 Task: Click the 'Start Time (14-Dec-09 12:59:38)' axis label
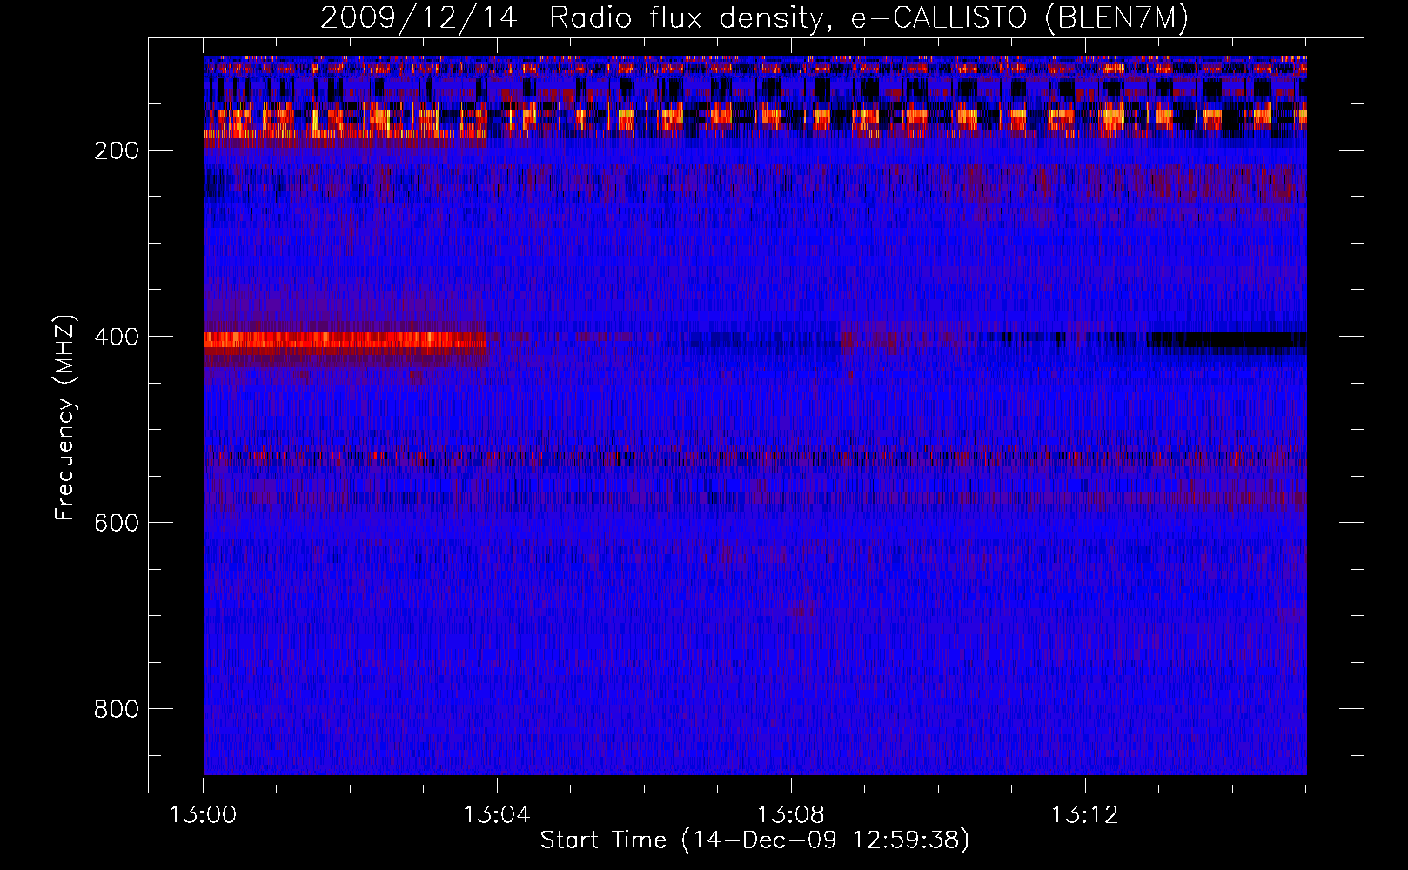[x=754, y=840]
